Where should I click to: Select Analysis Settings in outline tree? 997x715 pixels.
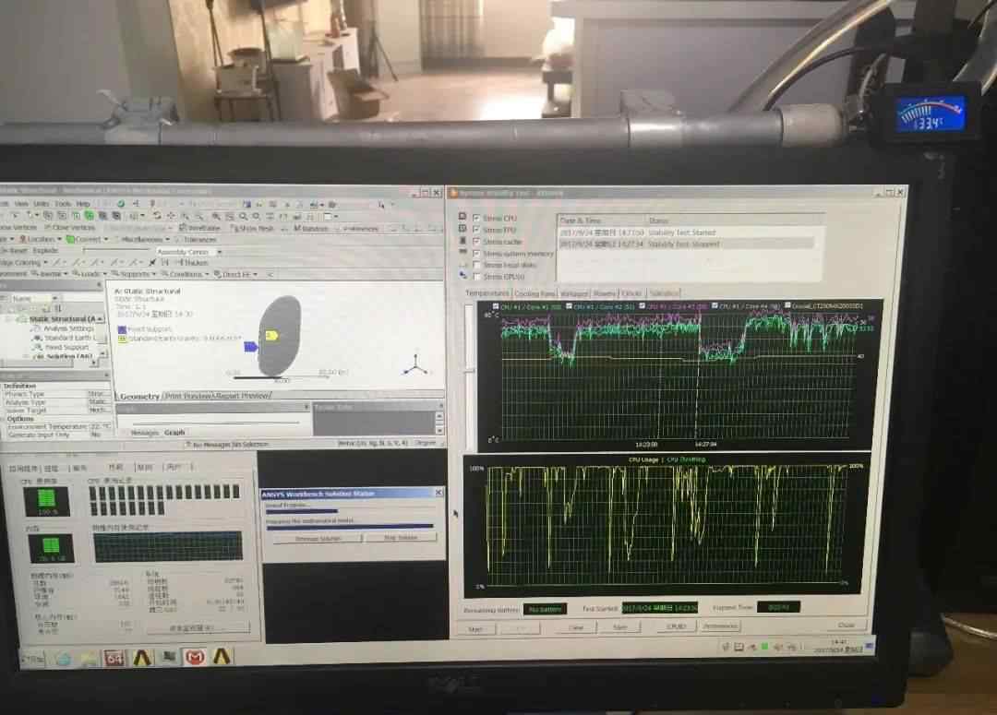point(64,328)
